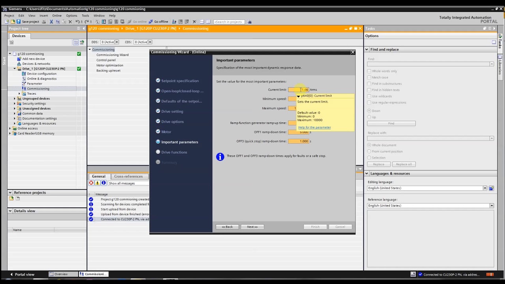The width and height of the screenshot is (505, 284).
Task: Click blue info icon beside ramp-down note
Action: (x=220, y=157)
